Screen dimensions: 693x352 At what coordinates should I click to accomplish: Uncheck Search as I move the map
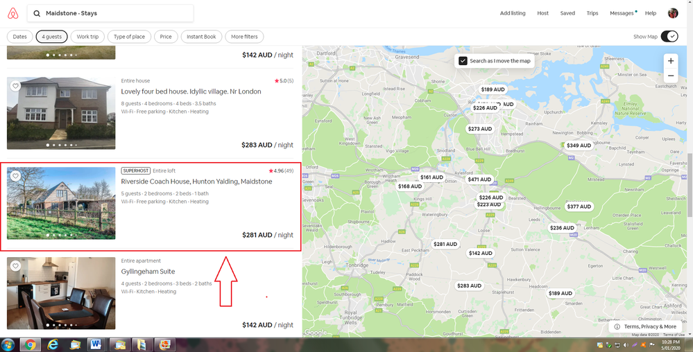click(x=463, y=61)
